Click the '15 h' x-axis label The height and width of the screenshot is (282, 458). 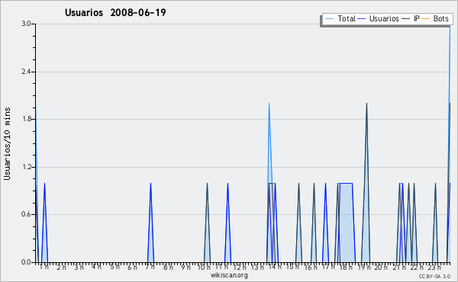click(x=292, y=267)
